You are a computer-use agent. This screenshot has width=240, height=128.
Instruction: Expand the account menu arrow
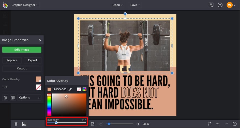coord(234,5)
